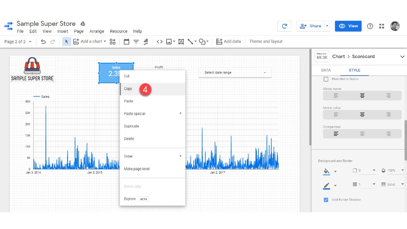Insert a date range control from toolbar
This screenshot has height=229, width=407.
[x=126, y=41]
